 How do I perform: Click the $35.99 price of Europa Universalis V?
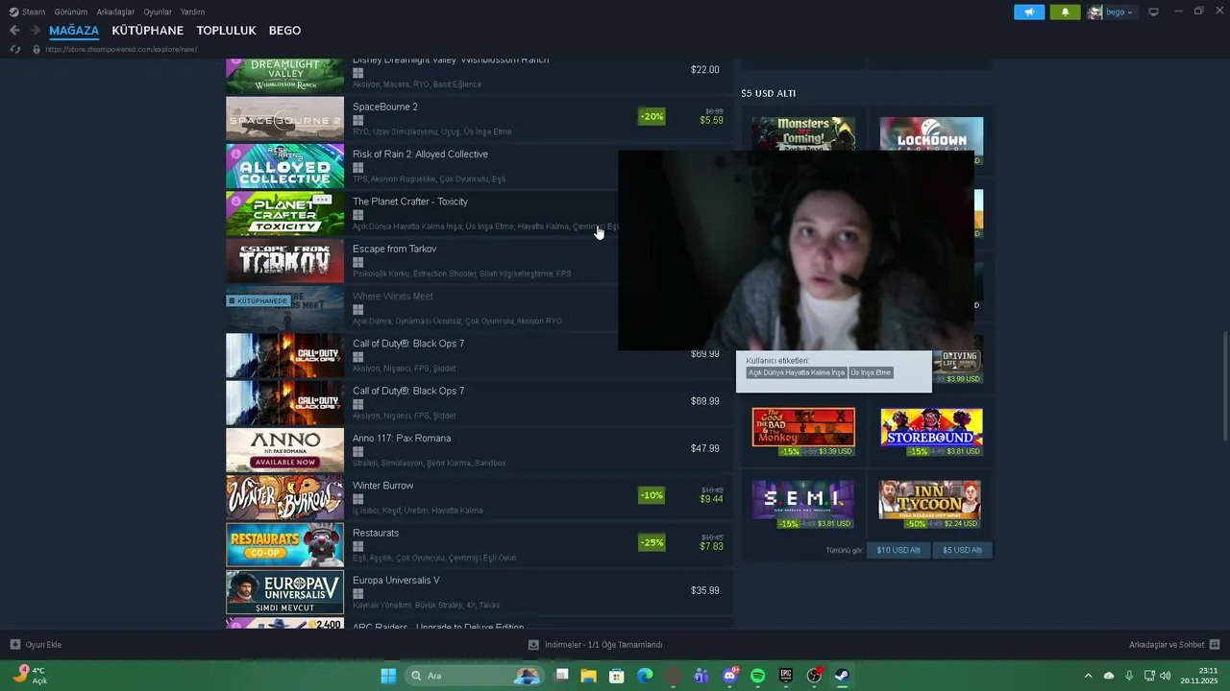[x=705, y=590]
